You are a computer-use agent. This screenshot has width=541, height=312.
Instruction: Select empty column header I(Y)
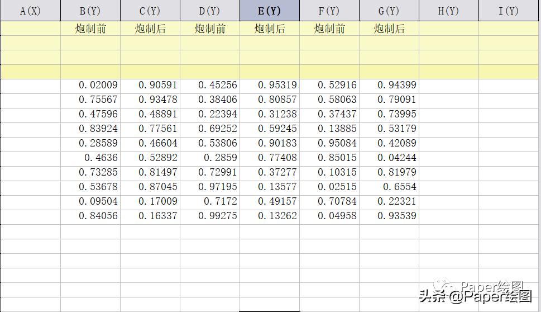coord(510,11)
